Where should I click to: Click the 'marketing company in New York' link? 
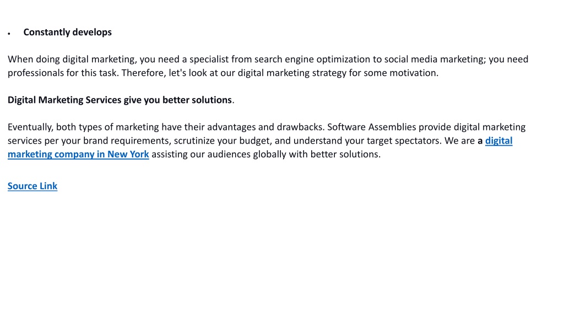click(78, 154)
